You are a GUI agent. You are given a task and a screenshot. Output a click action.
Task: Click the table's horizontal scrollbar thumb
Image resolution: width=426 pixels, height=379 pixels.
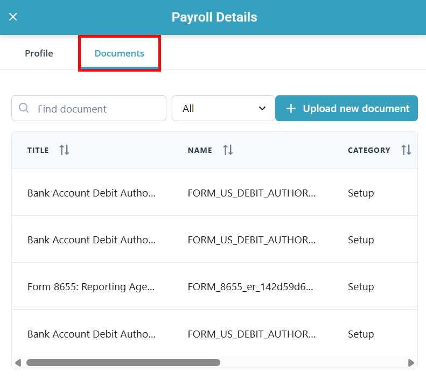point(123,363)
